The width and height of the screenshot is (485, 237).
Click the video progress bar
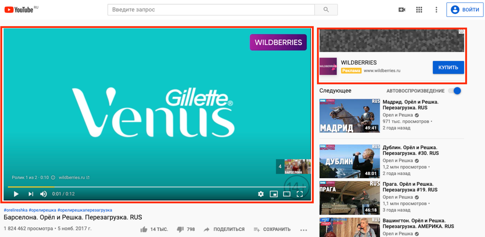pyautogui.click(x=158, y=187)
